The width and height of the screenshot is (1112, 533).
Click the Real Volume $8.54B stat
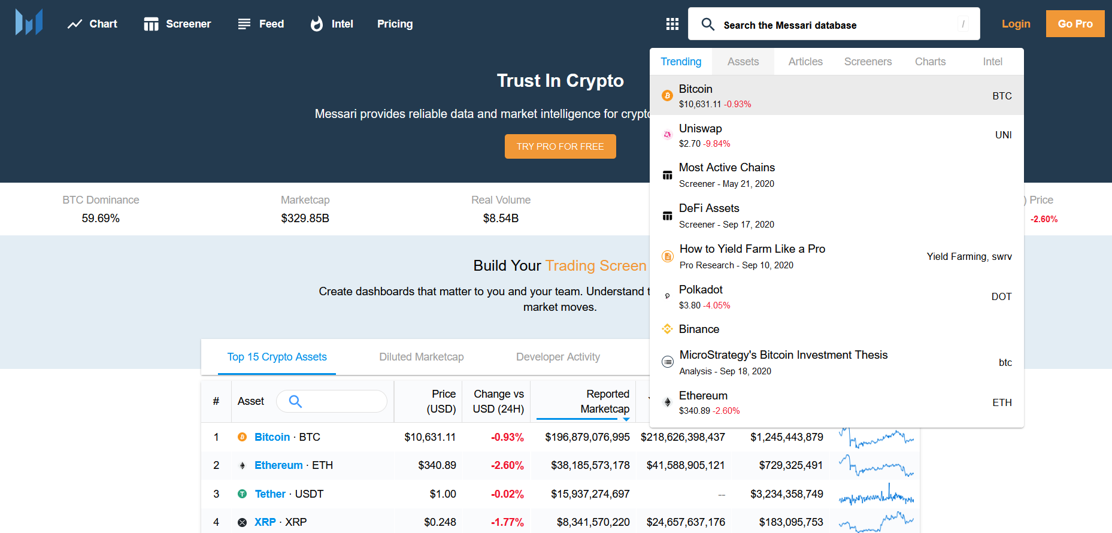pyautogui.click(x=501, y=219)
